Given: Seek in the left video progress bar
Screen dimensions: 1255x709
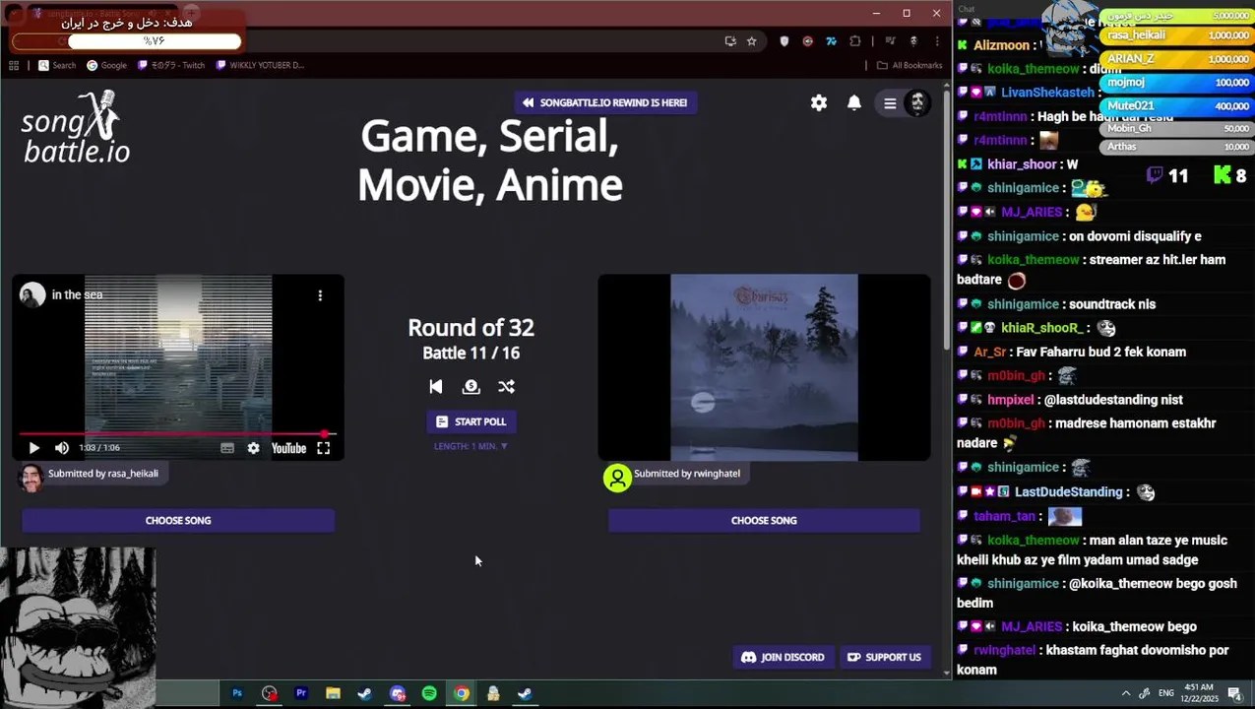Looking at the screenshot, I should coord(178,433).
